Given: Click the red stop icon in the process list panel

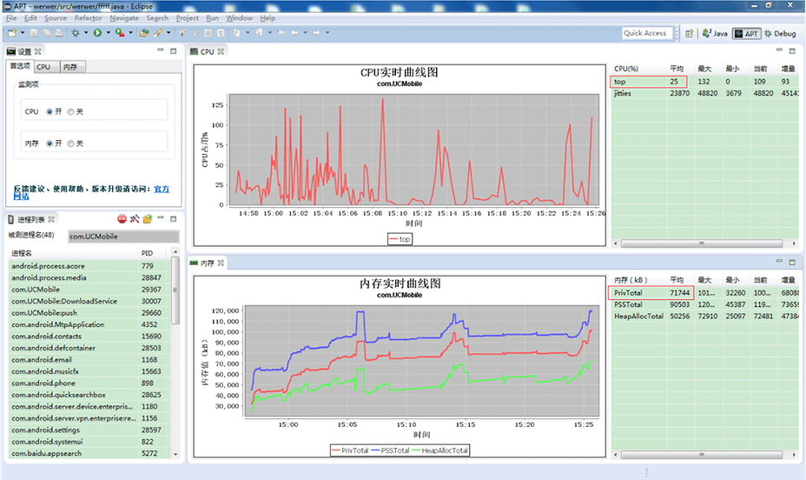Looking at the screenshot, I should tap(122, 219).
